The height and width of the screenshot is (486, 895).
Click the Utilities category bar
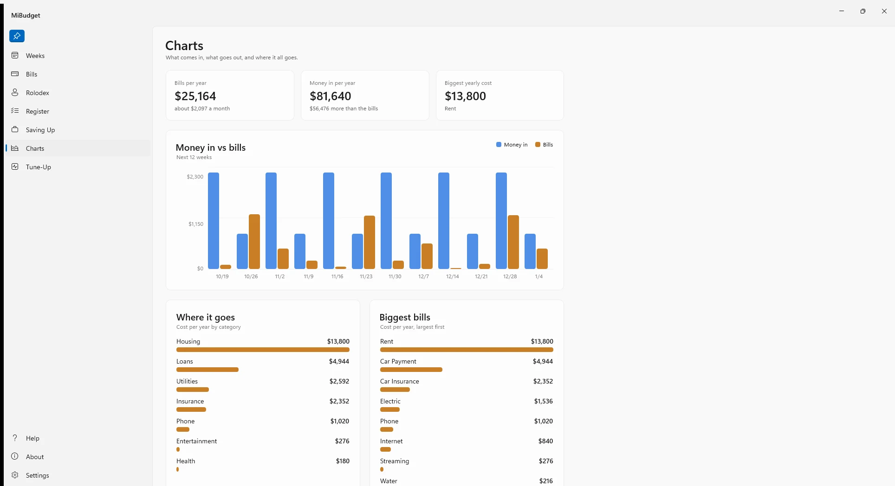(x=193, y=390)
